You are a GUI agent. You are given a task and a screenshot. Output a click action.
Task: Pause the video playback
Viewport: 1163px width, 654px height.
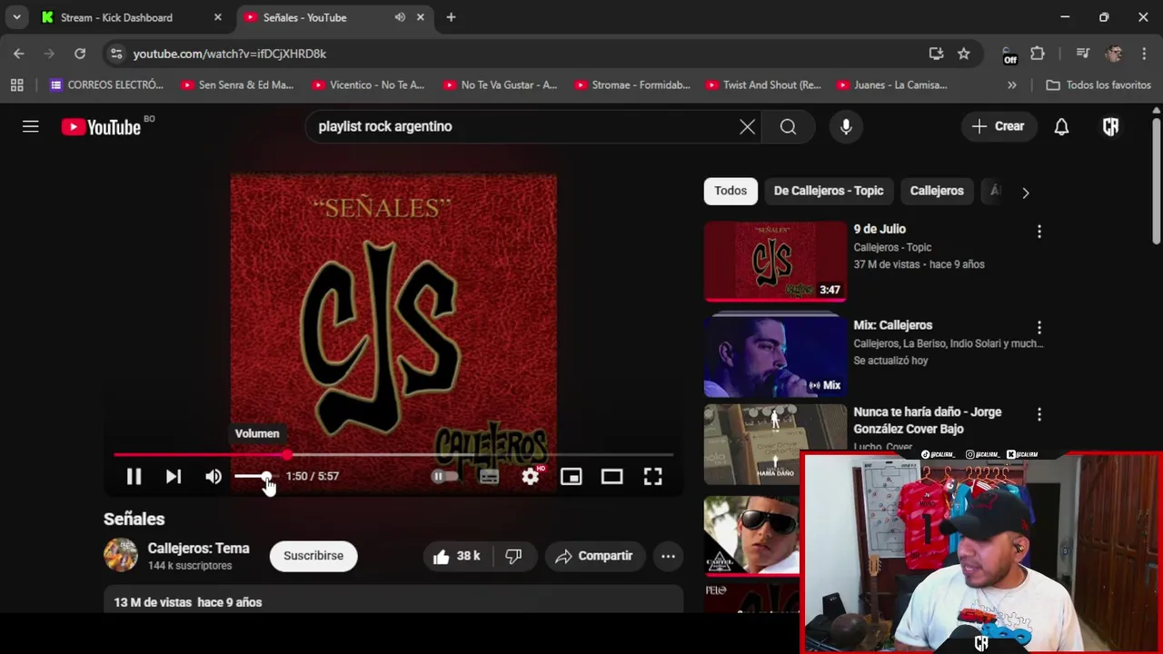point(134,476)
